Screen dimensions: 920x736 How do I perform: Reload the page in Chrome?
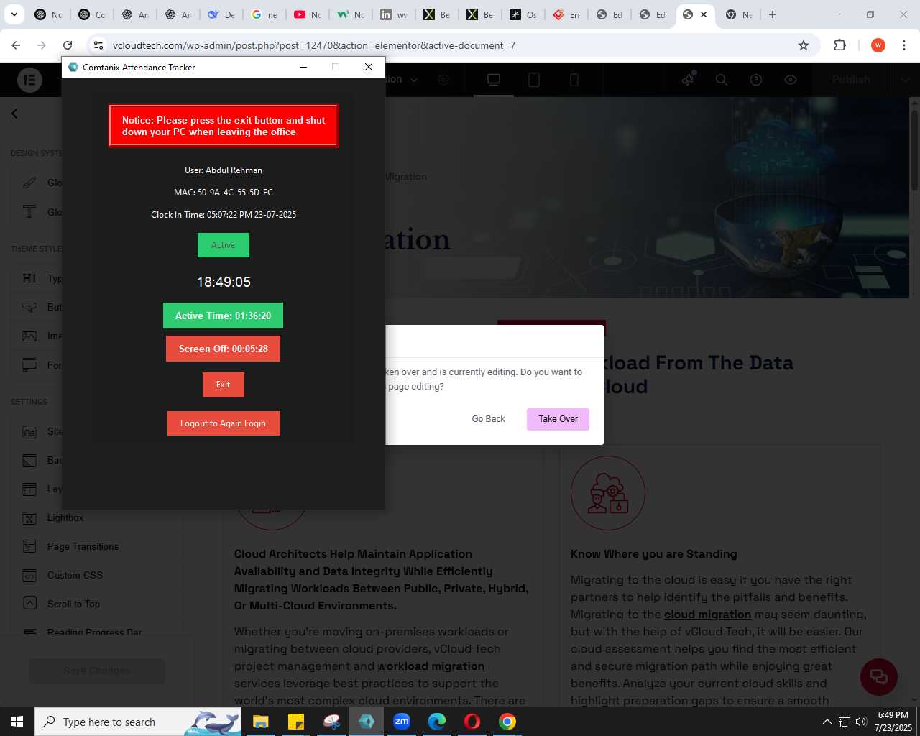click(68, 45)
